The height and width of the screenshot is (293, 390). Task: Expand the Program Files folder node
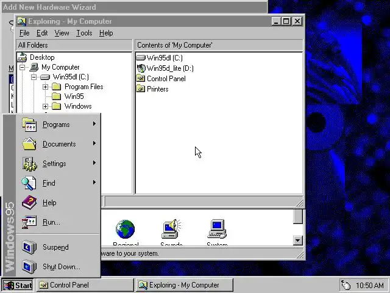click(x=45, y=87)
